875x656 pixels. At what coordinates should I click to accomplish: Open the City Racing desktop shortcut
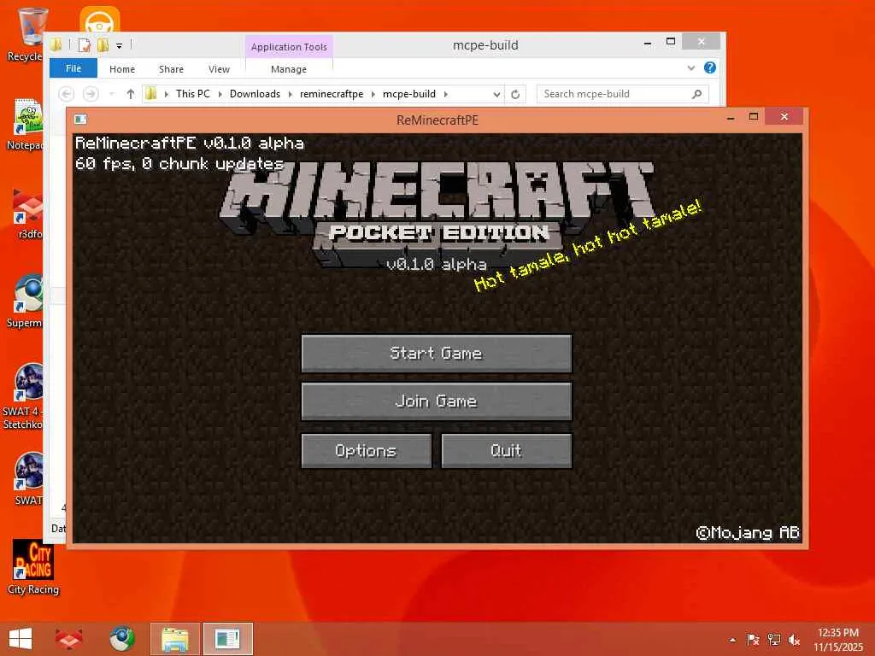click(x=33, y=566)
